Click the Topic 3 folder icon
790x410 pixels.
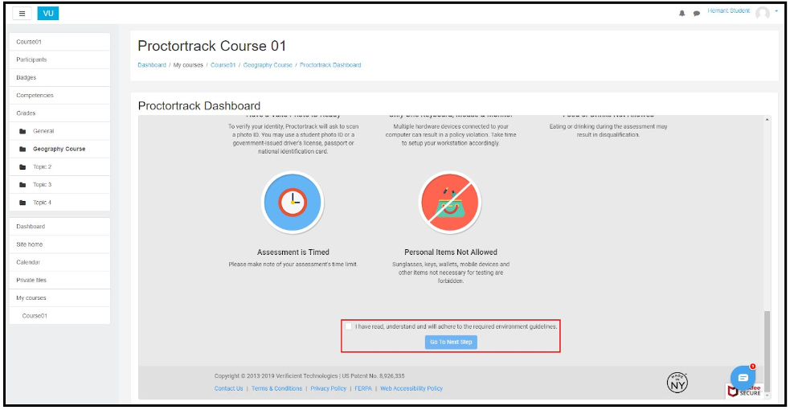23,185
